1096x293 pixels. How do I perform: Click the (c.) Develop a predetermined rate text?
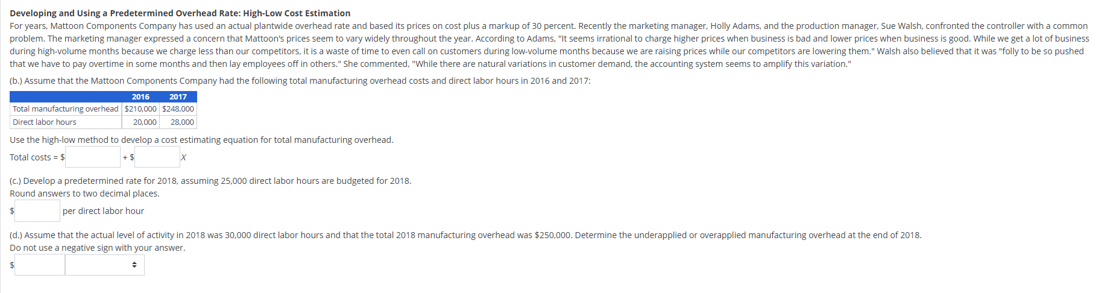tap(210, 181)
